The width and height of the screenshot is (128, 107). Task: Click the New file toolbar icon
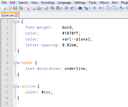pos(4,8)
